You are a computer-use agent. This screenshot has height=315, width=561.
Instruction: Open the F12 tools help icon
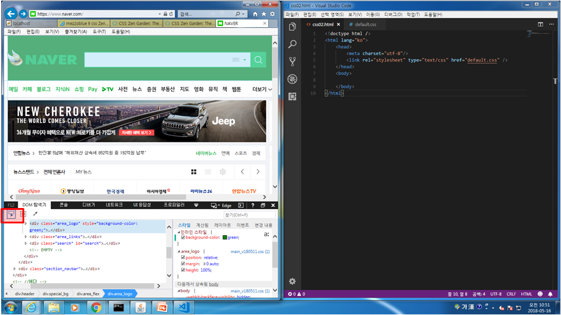coord(253,205)
